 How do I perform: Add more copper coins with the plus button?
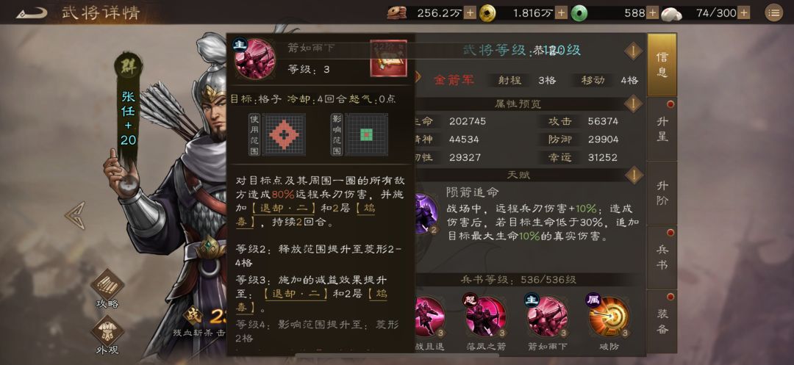click(470, 13)
